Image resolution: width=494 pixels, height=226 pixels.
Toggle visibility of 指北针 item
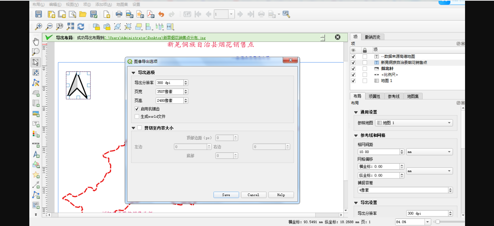[354, 69]
